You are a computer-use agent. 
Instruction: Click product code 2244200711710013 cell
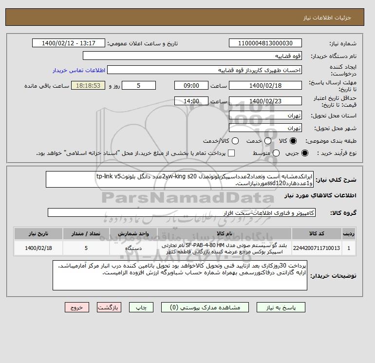[317, 248]
